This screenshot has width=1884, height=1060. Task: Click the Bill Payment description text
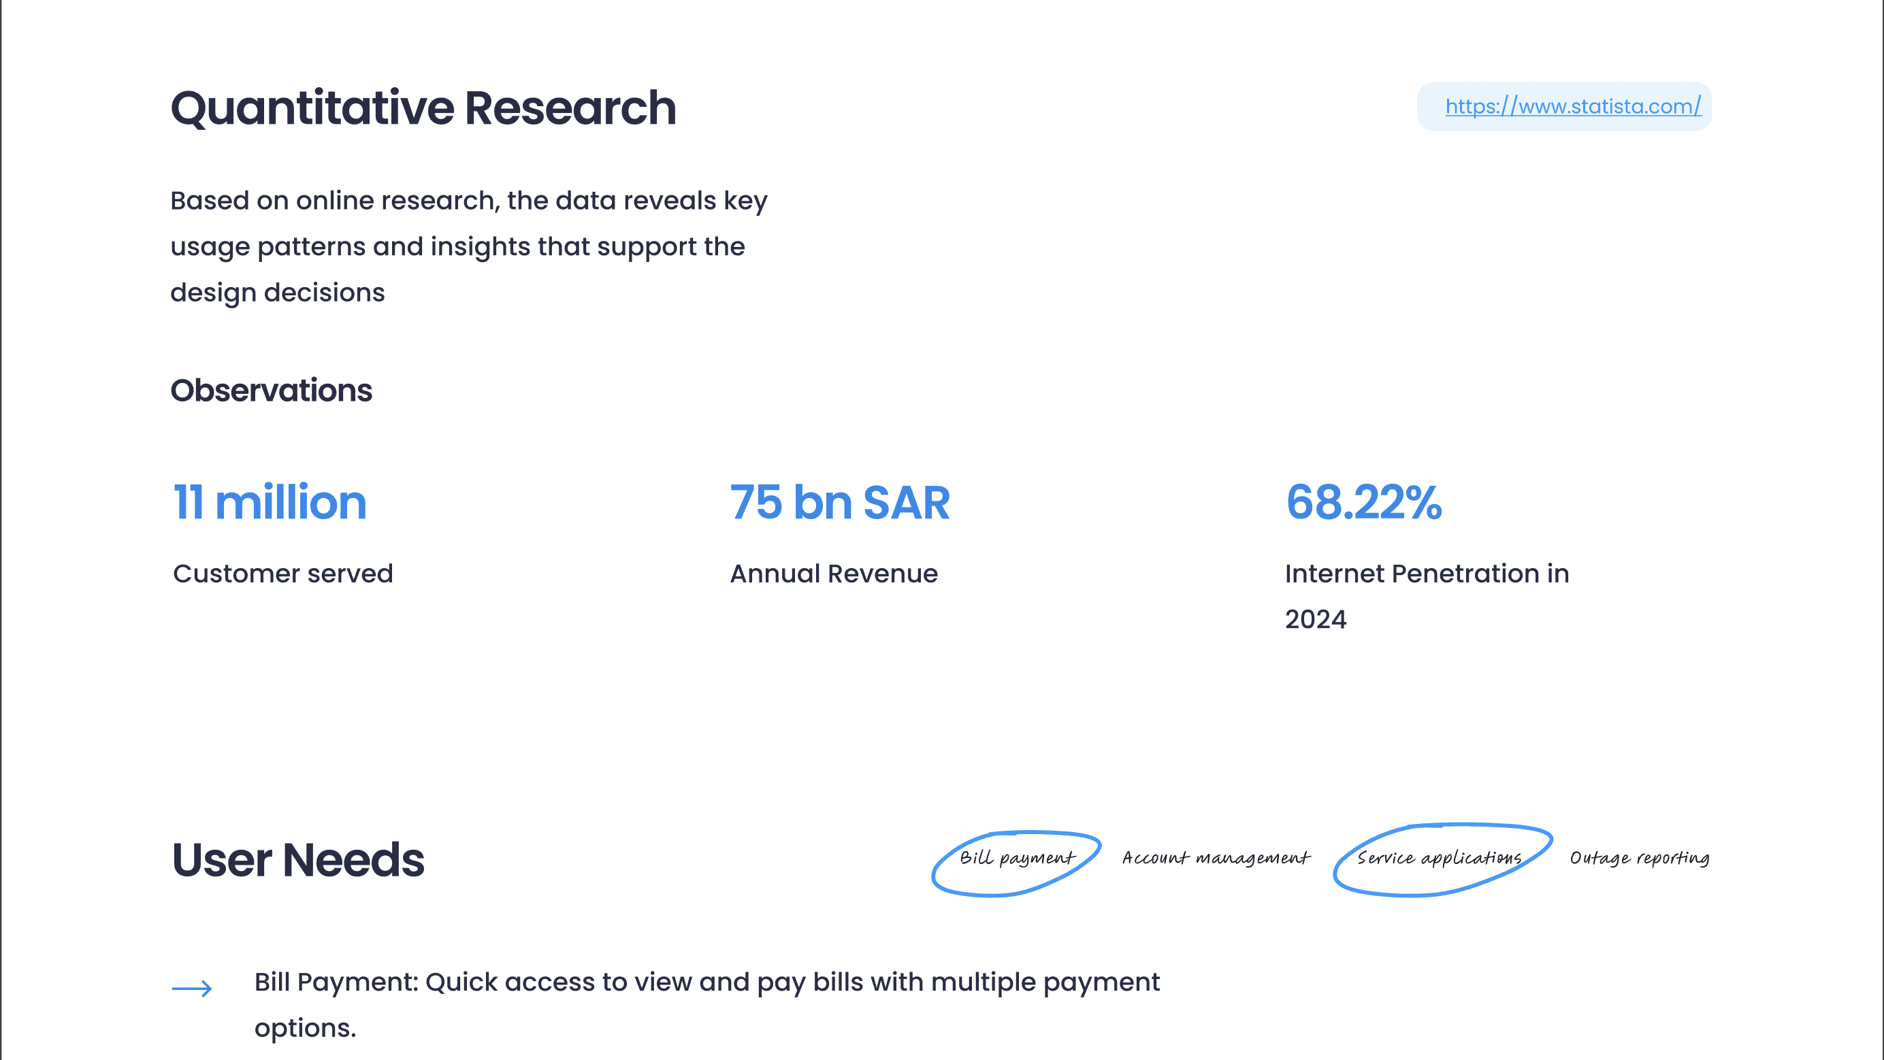706,982
